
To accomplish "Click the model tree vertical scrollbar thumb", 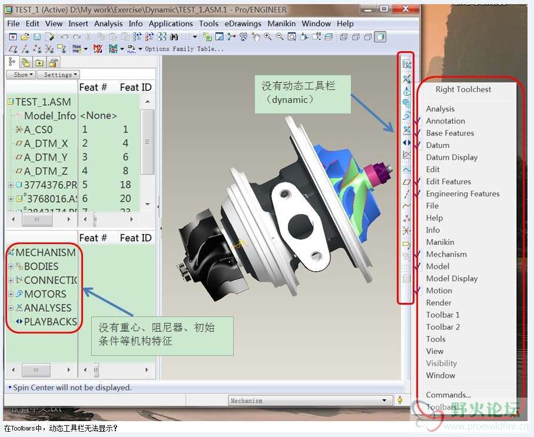I will pos(147,142).
